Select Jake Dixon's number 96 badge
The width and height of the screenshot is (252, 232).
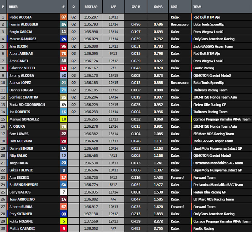coord(64,46)
